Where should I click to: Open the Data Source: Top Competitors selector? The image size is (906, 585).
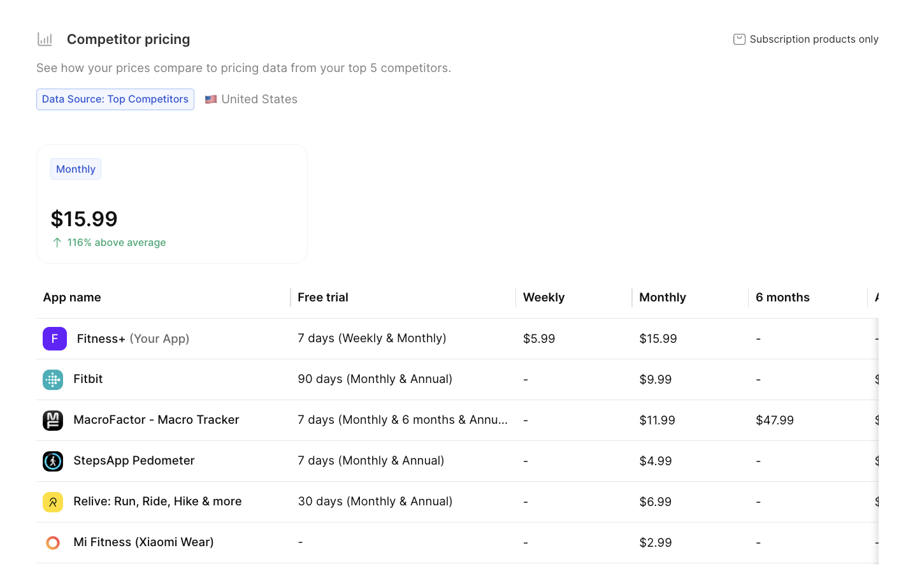point(115,99)
